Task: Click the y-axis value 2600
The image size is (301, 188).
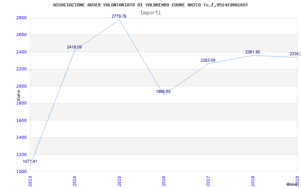Action: click(21, 35)
